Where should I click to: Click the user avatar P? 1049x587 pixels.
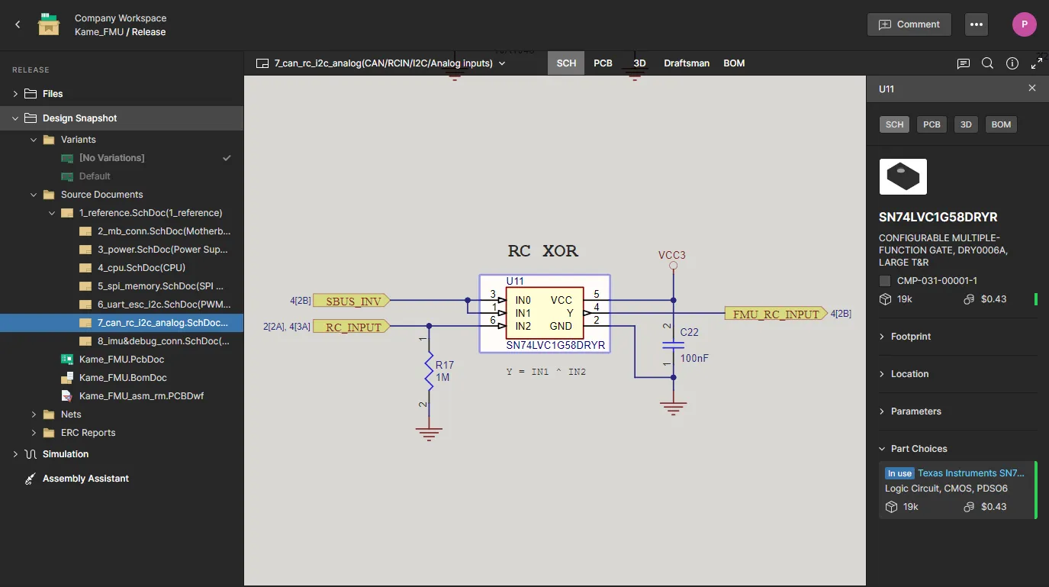coord(1024,24)
